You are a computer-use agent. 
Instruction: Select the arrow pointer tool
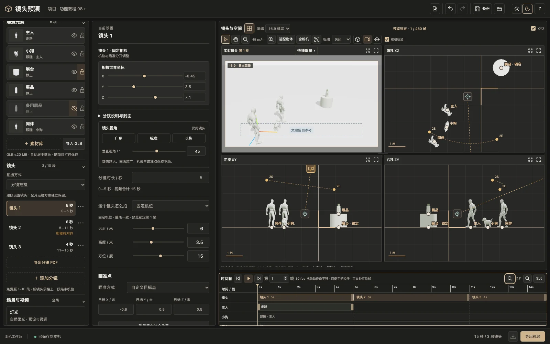225,39
